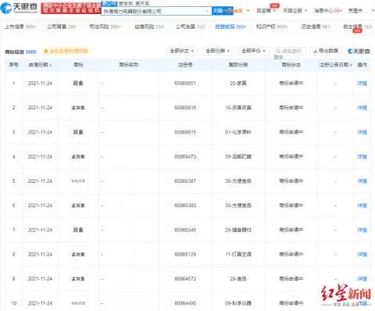Select the 29-食品 classification cell
Screen dimensions: 375x311
(x=238, y=279)
